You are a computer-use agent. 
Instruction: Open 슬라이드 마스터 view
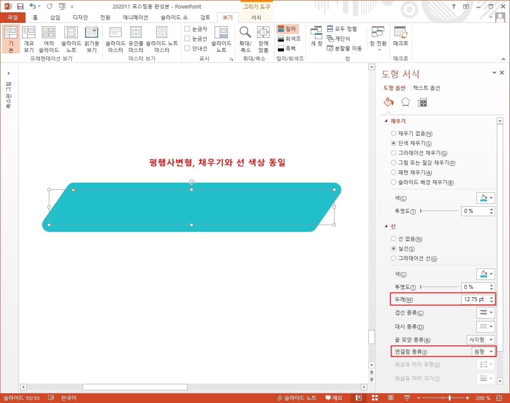[x=116, y=39]
